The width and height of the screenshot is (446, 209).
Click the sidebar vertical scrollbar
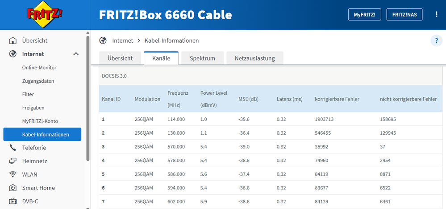[88, 98]
